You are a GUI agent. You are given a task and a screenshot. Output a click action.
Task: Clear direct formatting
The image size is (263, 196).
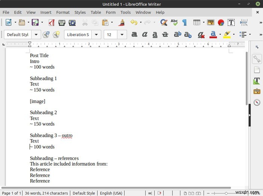[201, 35]
